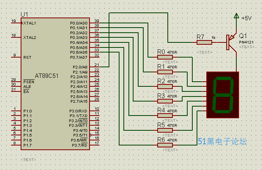This screenshot has width=262, height=170.
Task: Select the R4 resistor body
Action: click(x=165, y=116)
